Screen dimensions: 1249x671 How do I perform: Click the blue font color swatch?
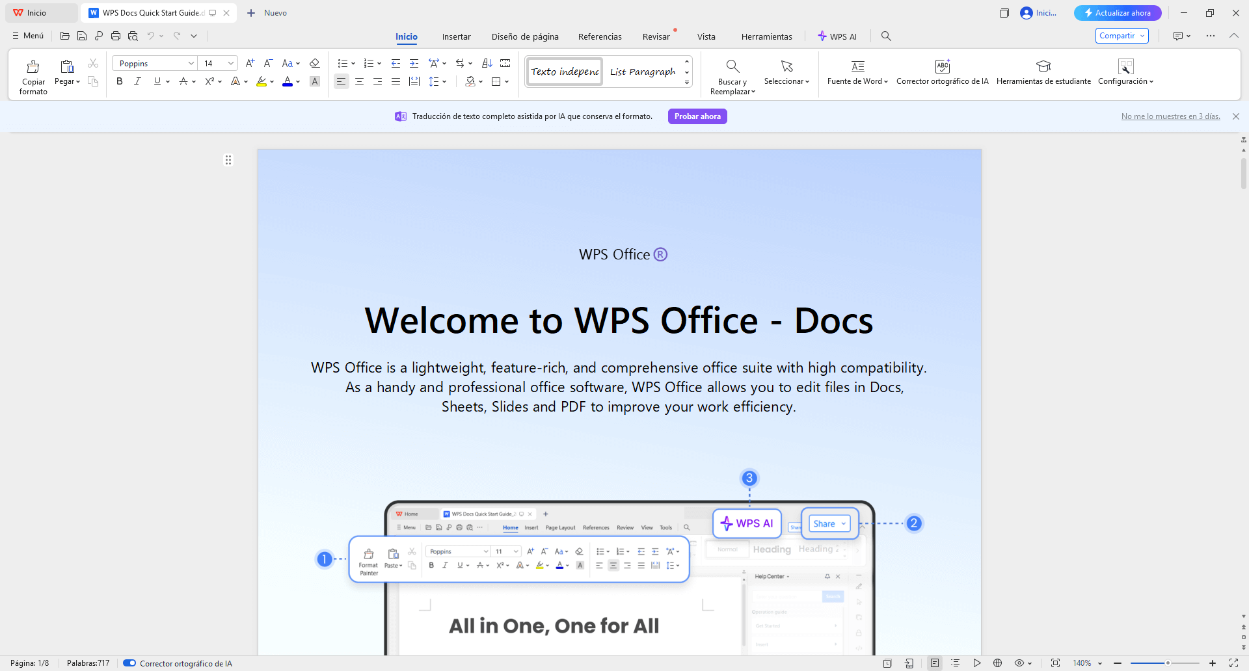pos(288,81)
